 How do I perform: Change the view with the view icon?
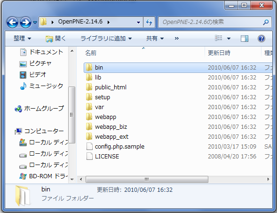point(219,38)
